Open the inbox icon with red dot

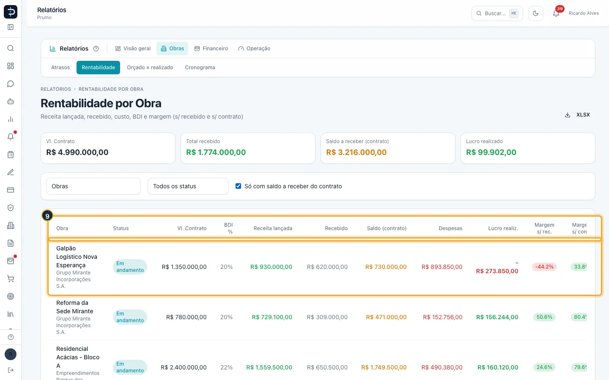pos(11,261)
